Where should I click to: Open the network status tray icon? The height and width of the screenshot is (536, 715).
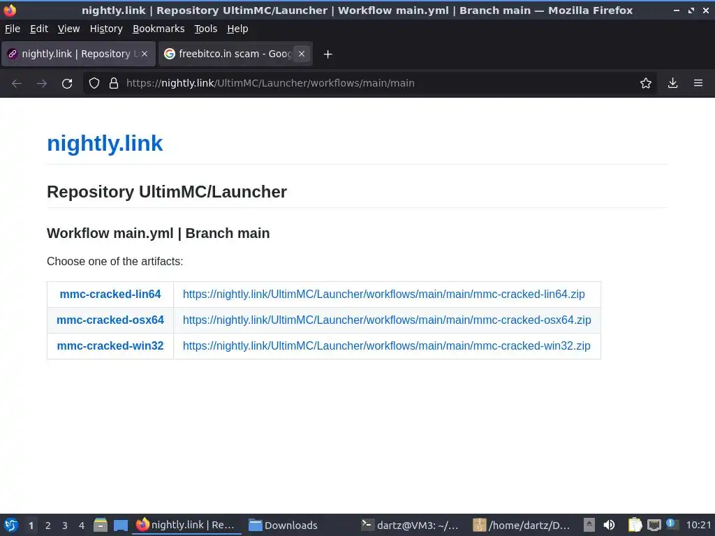[x=654, y=525]
